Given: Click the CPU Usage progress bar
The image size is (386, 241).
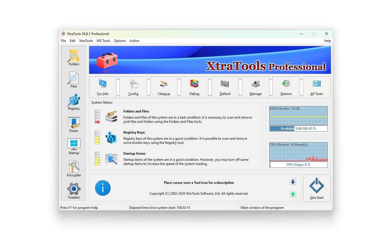Looking at the screenshot, I should click(x=298, y=165).
